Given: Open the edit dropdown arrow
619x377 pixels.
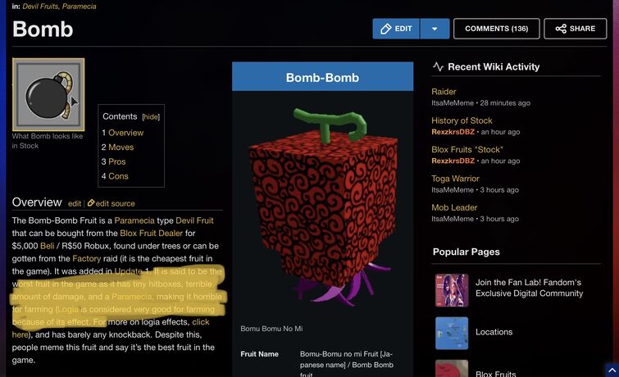Looking at the screenshot, I should (x=435, y=29).
